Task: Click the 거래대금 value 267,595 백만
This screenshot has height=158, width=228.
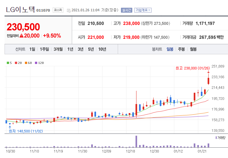Action: click(x=212, y=37)
